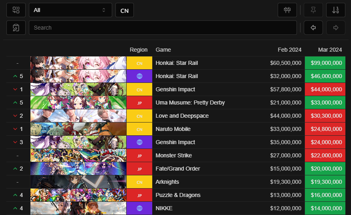Select the Monster Strike game name
The image size is (351, 215).
click(x=174, y=155)
